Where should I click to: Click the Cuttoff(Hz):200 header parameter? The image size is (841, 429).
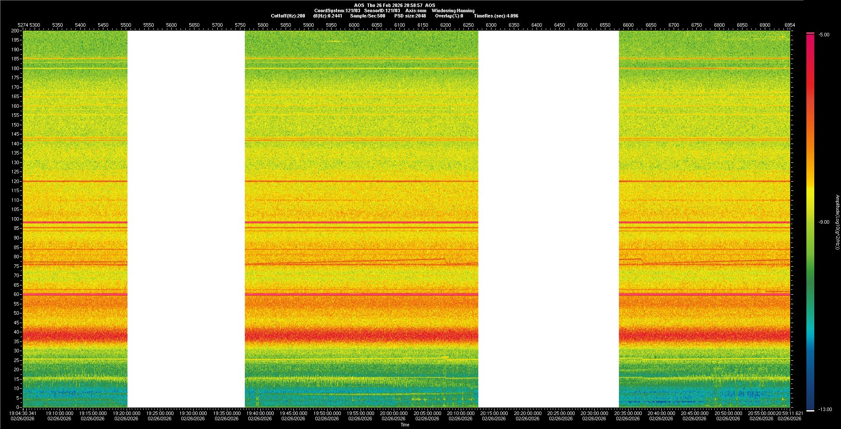tap(288, 16)
